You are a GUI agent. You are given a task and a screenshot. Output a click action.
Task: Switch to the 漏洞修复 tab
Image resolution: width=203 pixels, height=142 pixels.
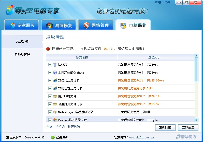(x=59, y=25)
